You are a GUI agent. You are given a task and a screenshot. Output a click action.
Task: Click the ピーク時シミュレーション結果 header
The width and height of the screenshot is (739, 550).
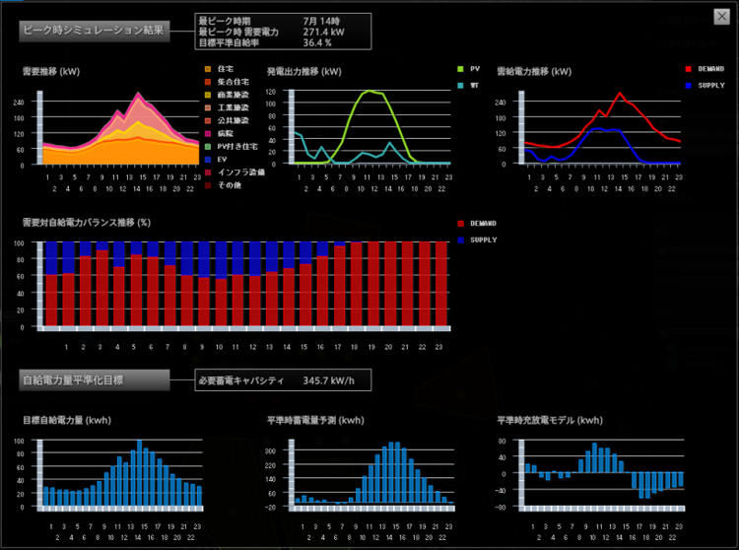click(93, 30)
